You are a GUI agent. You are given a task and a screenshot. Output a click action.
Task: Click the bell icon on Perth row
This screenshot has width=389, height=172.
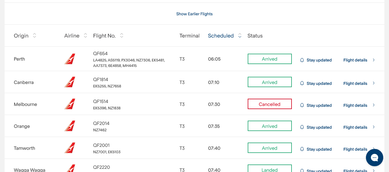(302, 60)
